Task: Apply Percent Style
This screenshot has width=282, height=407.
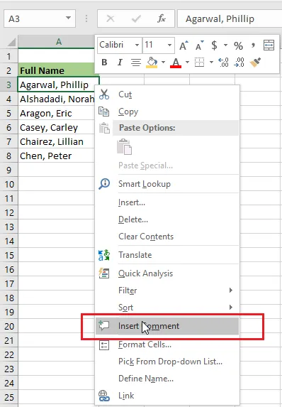Action: tap(238, 46)
